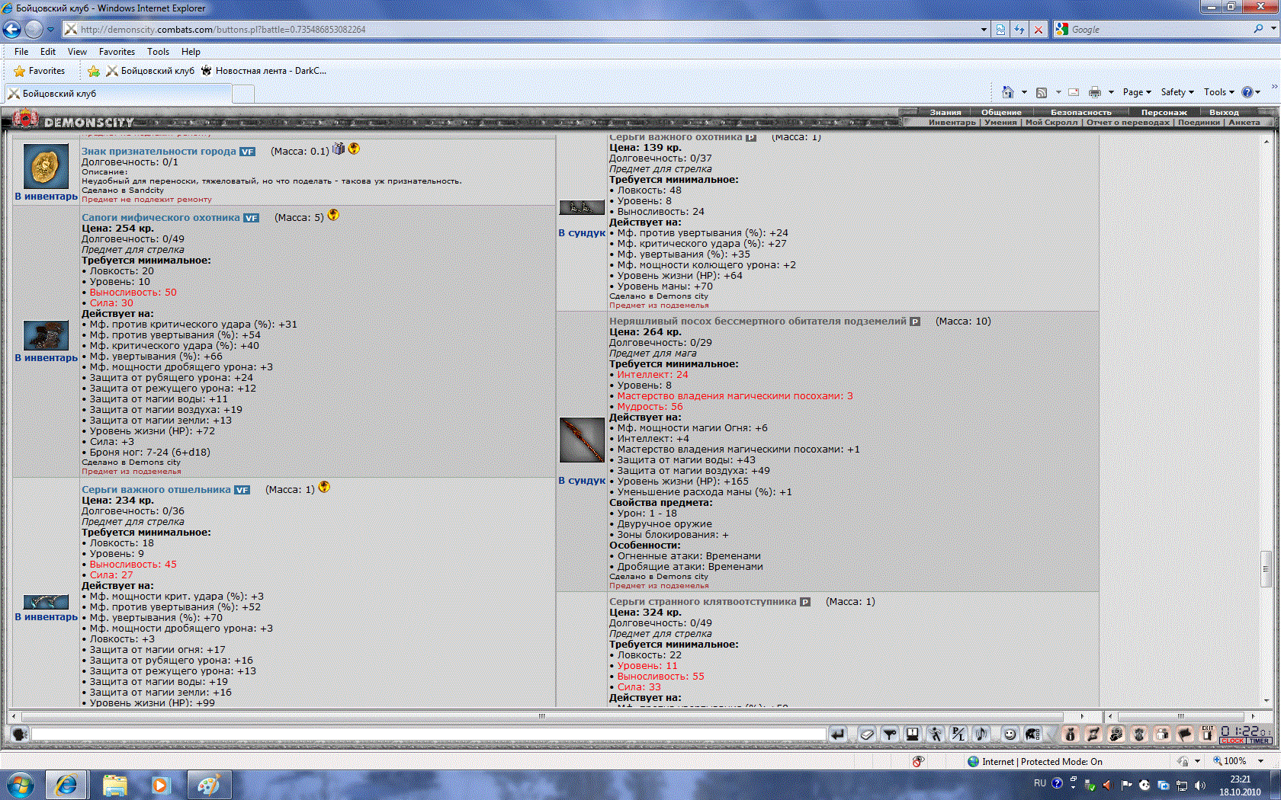Open Новостная лента favorites bar link

(x=264, y=71)
